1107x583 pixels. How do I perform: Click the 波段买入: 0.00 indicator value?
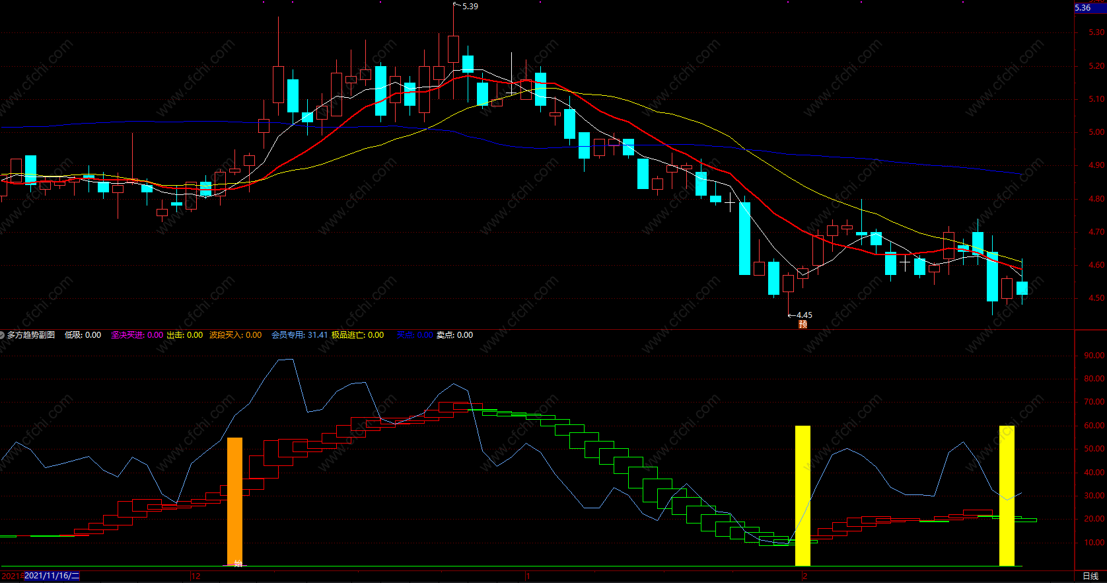pos(235,335)
